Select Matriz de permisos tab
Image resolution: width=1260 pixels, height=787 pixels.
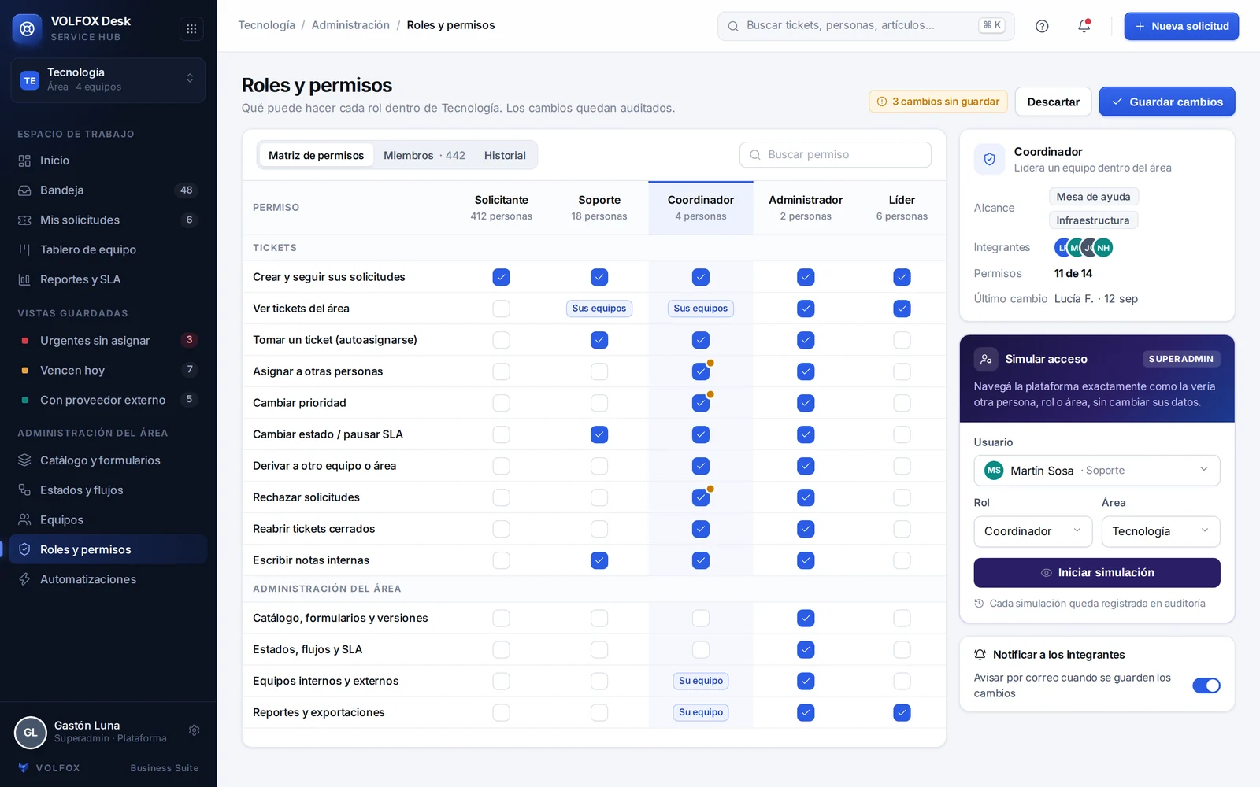316,156
